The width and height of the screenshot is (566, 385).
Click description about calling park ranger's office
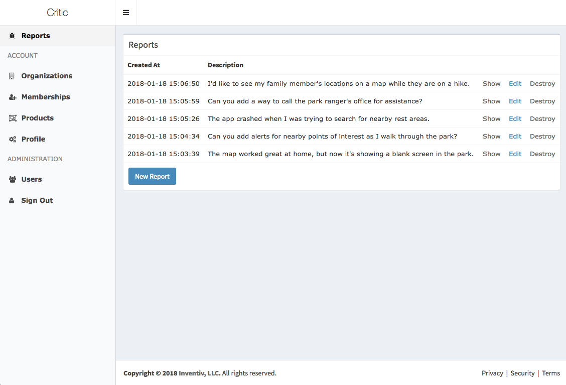pos(315,101)
